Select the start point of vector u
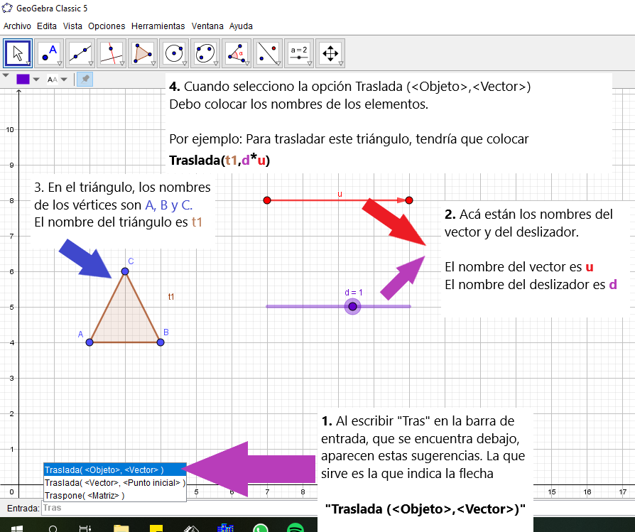 point(267,200)
